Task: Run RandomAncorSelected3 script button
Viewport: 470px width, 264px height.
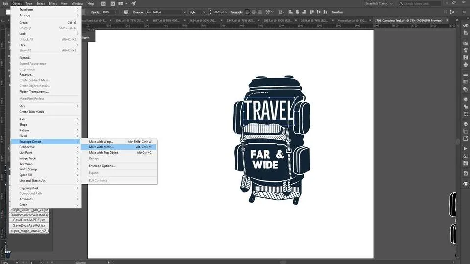Action: (x=29, y=215)
